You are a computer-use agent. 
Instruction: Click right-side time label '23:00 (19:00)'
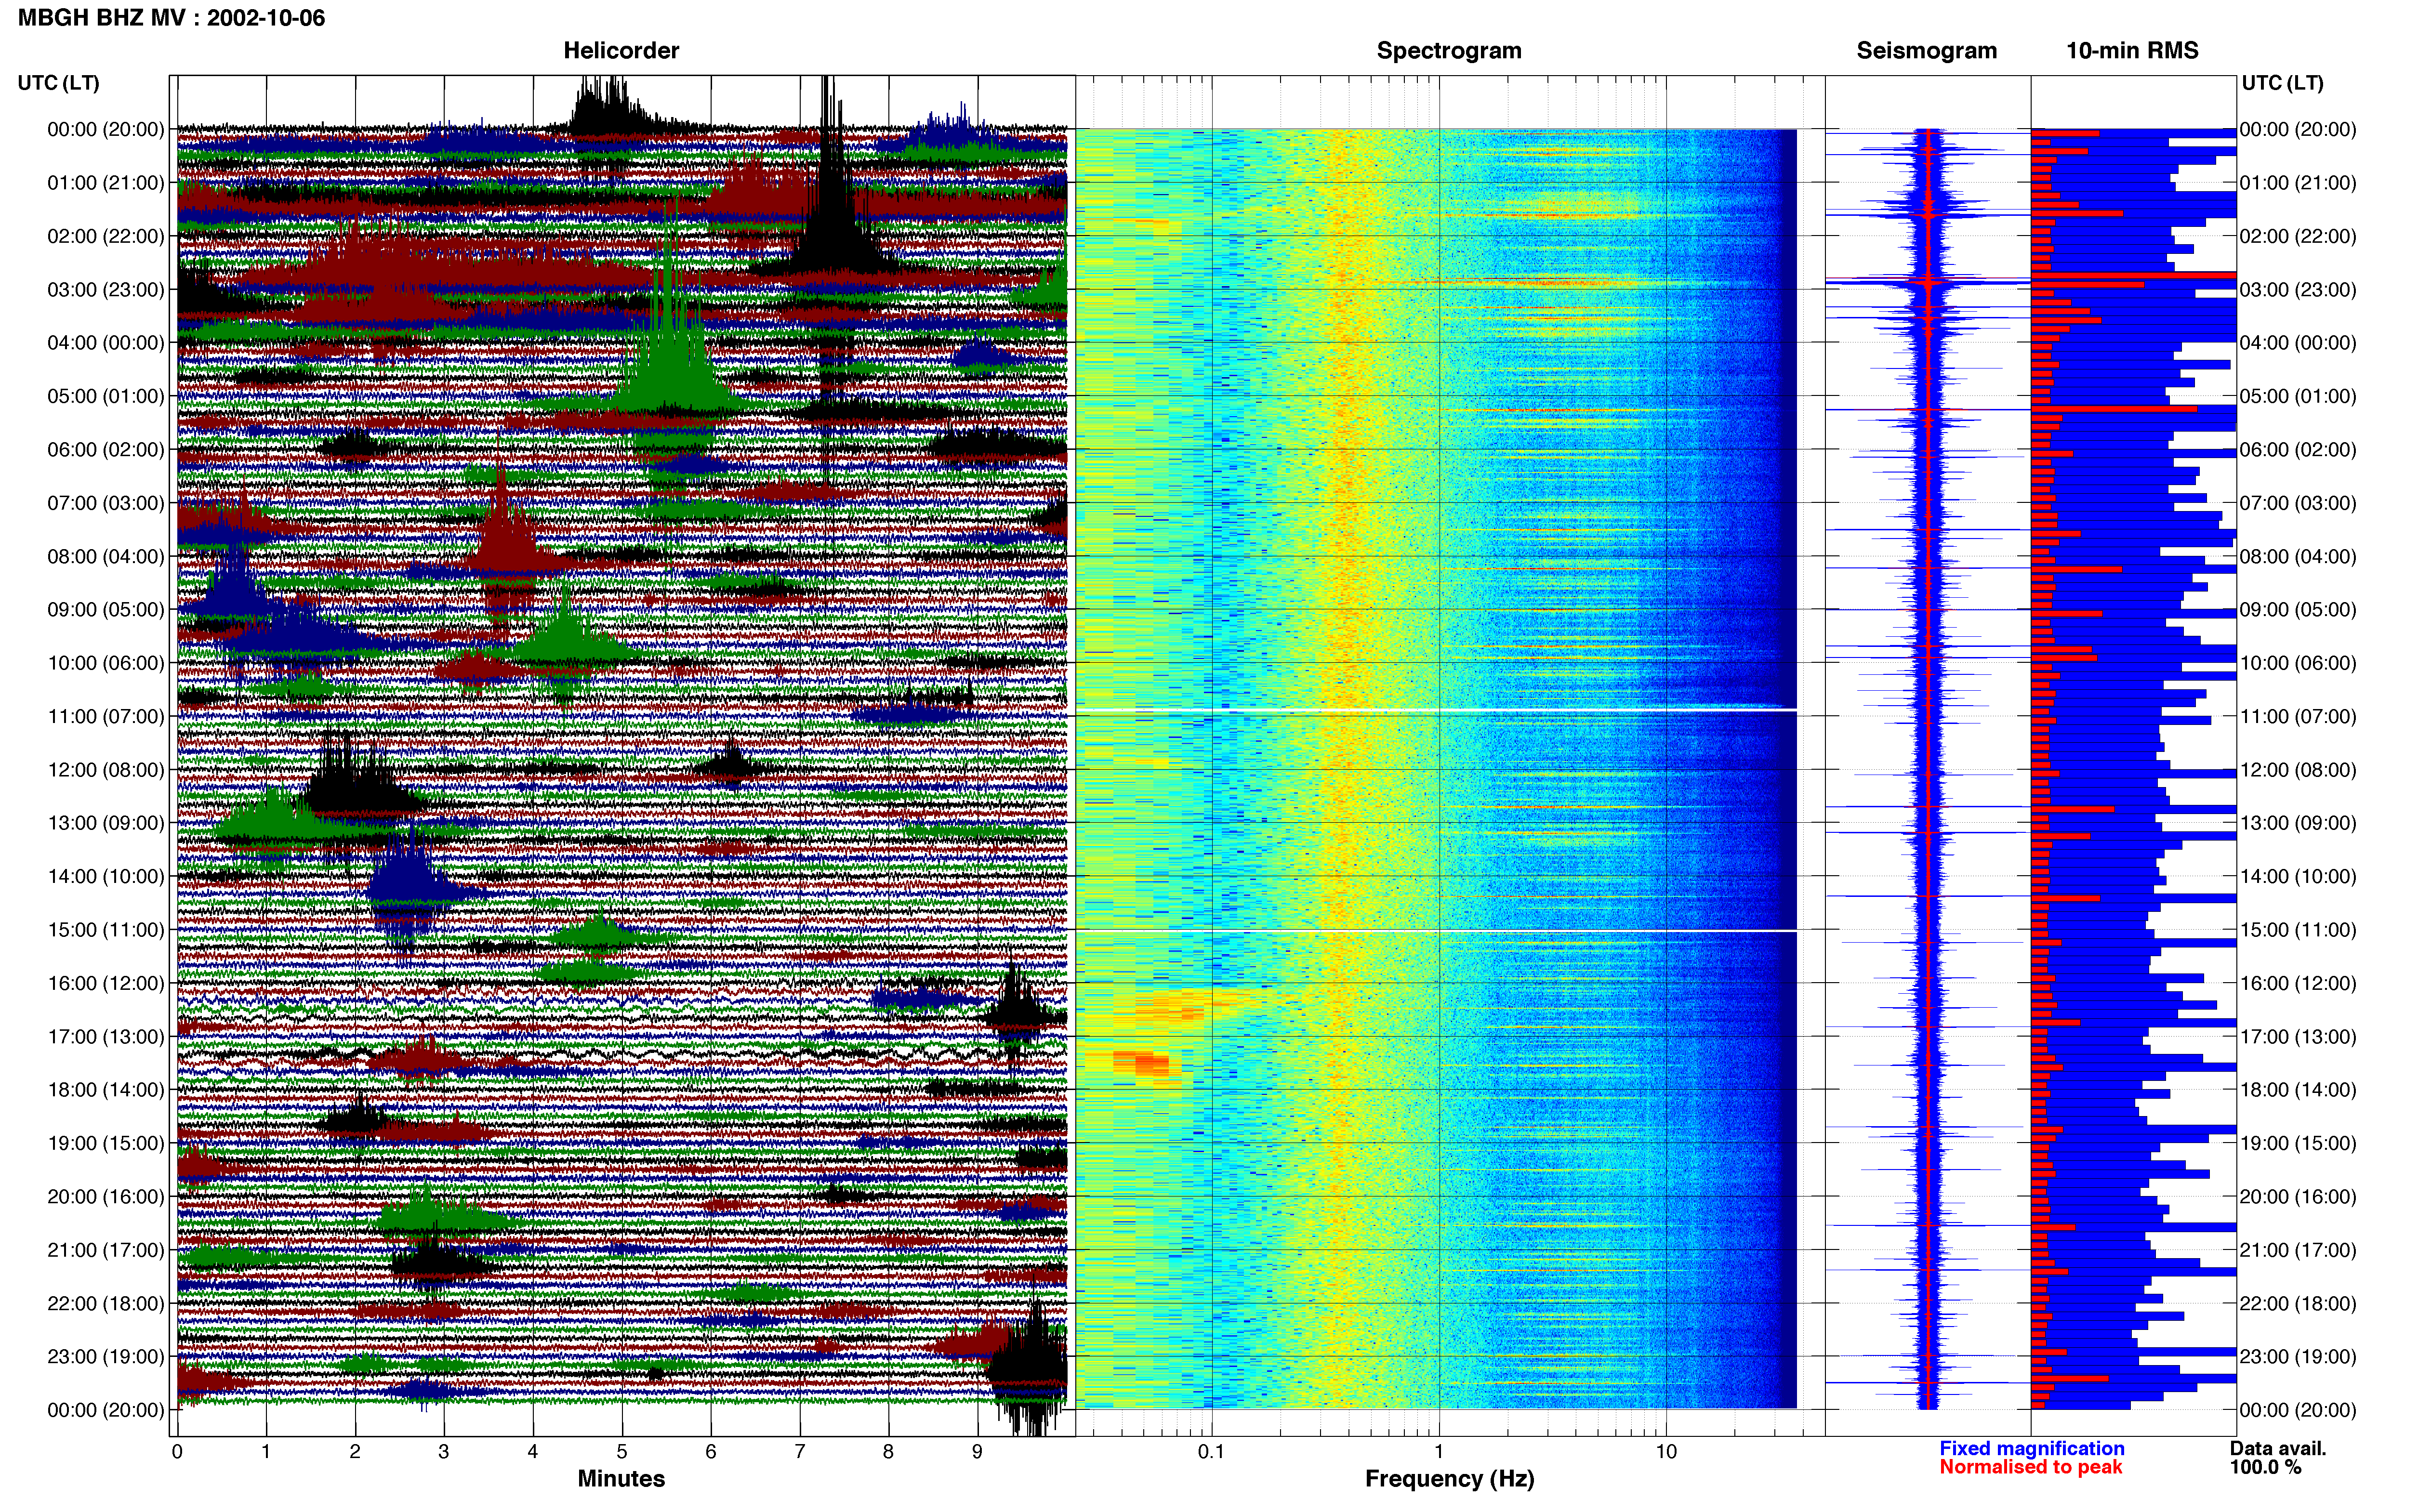pyautogui.click(x=2298, y=1357)
